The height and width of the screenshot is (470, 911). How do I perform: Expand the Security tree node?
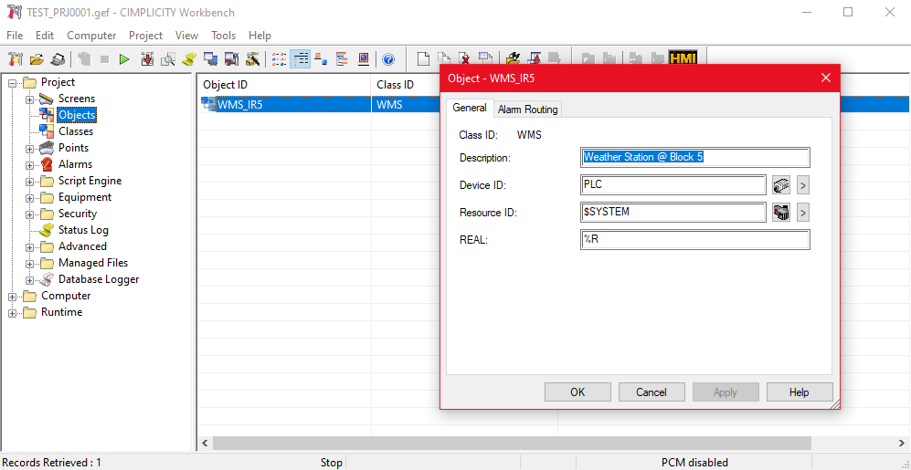(x=29, y=214)
